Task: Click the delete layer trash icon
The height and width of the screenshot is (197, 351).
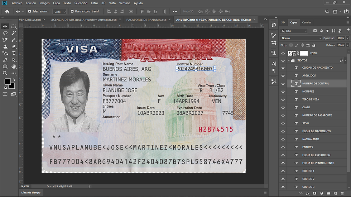Action: pyautogui.click(x=342, y=193)
